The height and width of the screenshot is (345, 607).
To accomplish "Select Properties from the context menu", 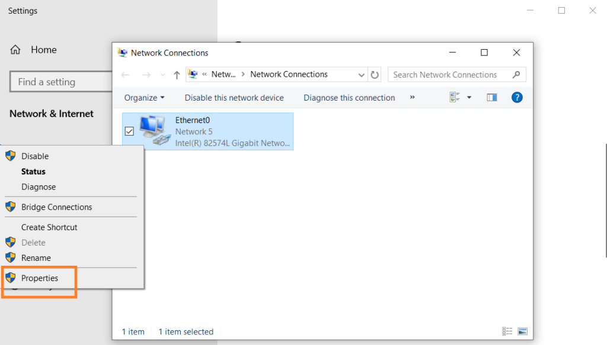I will pos(40,278).
